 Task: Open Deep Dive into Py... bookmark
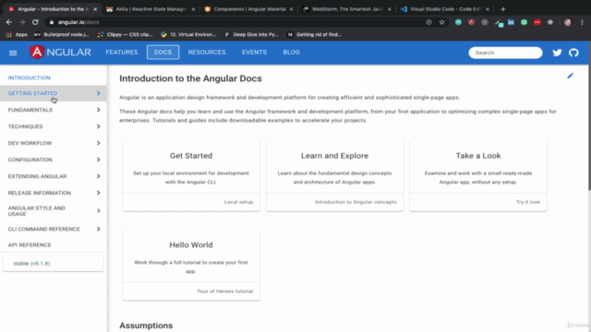tap(252, 34)
